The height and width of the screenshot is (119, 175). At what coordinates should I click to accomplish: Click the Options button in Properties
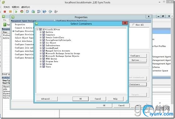(138, 60)
